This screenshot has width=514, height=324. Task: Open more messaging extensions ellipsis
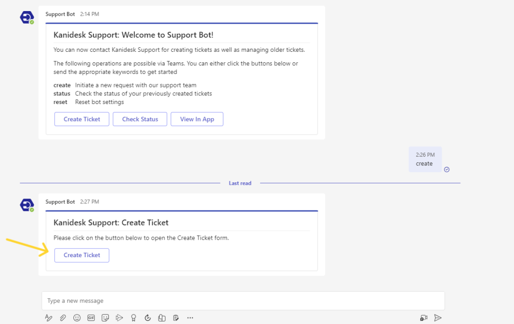[190, 317]
